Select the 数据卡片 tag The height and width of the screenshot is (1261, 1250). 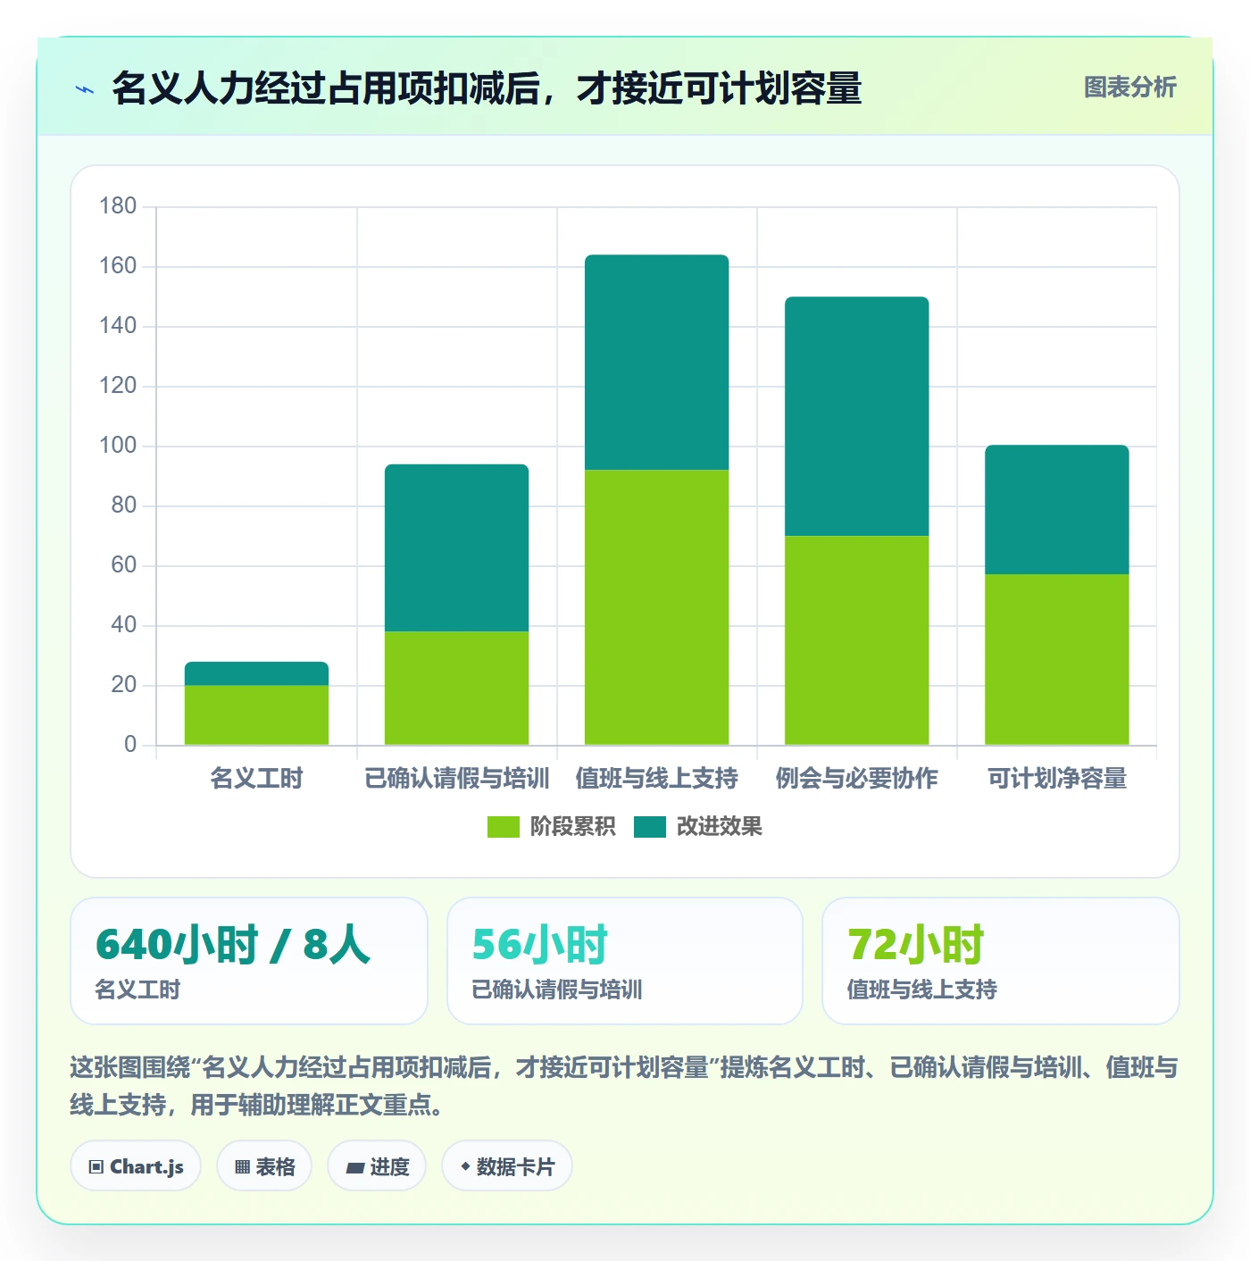tap(507, 1166)
